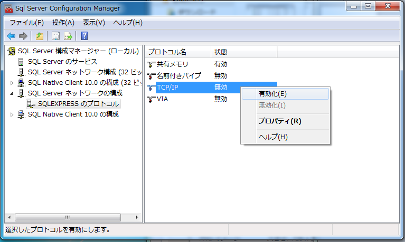This screenshot has width=405, height=242.
Task: Choose ヘルプ(H) in the context menu
Action: [286, 137]
